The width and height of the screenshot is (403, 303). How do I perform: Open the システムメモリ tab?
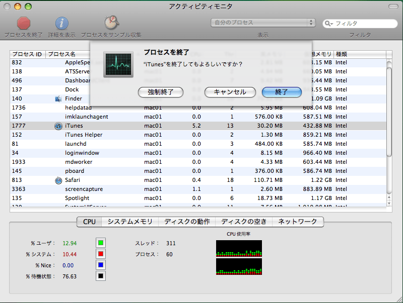pos(130,222)
